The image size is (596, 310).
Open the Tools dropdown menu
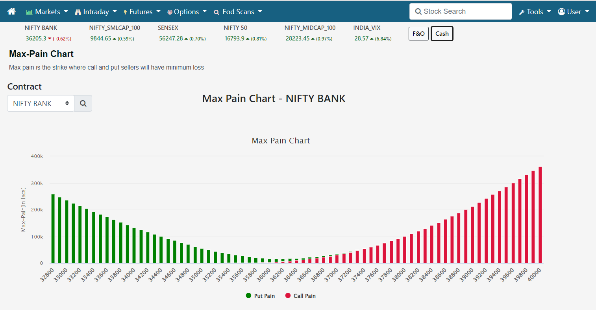pos(535,11)
